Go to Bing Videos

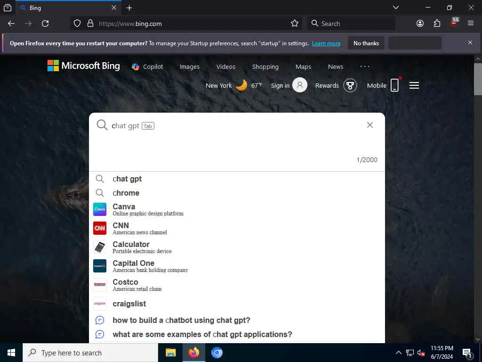pyautogui.click(x=225, y=67)
